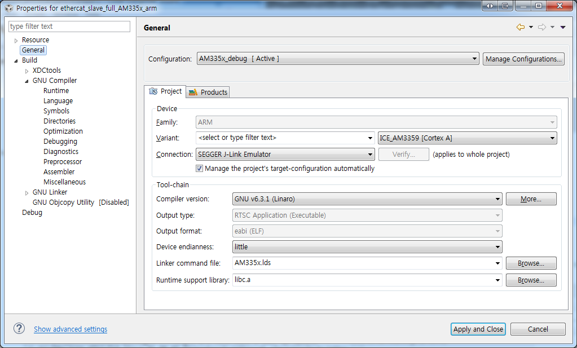Viewport: 577px width, 348px height.
Task: Select Build in the tree
Action: pos(29,60)
